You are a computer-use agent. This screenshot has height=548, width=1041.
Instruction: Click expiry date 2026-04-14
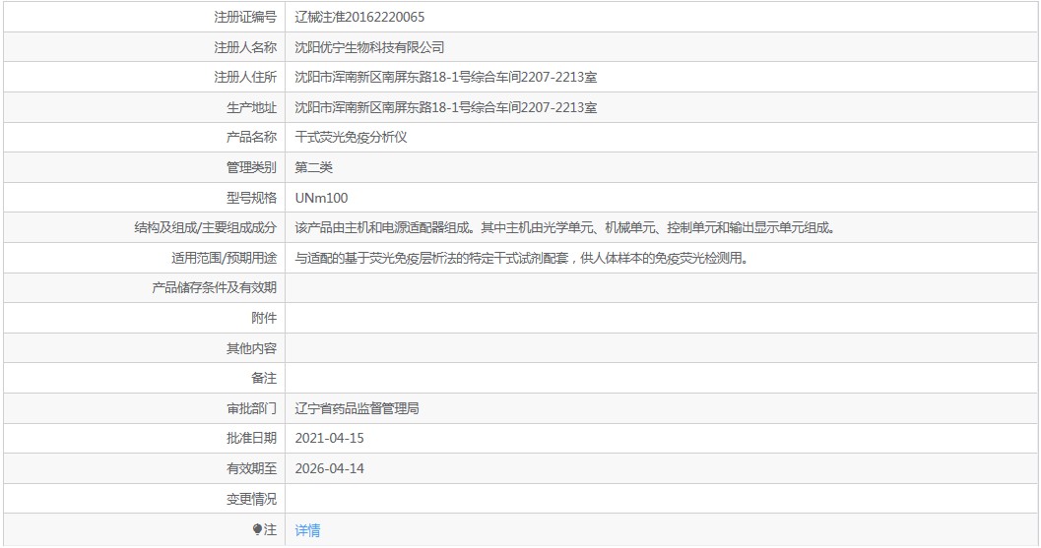tap(329, 468)
